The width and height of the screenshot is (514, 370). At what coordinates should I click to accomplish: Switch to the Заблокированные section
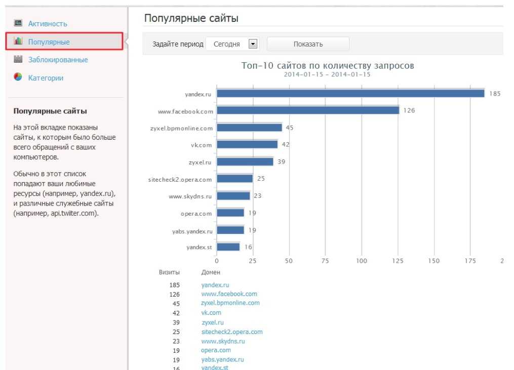[58, 60]
